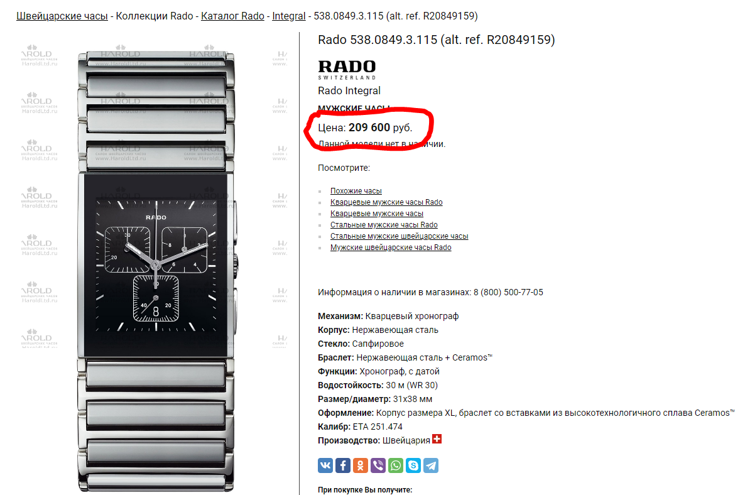Go to Каталог Rado breadcrumb

232,16
